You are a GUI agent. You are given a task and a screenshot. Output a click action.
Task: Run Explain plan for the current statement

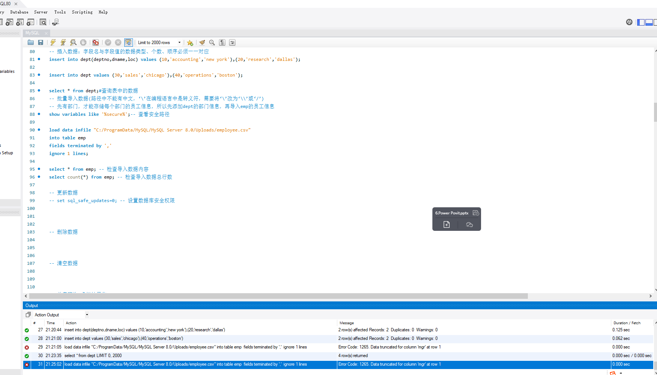point(73,43)
